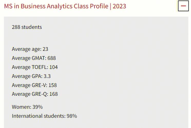Screen dimensions: 191x128
Task: Click the word Analytics in the title
Action: click(60, 6)
